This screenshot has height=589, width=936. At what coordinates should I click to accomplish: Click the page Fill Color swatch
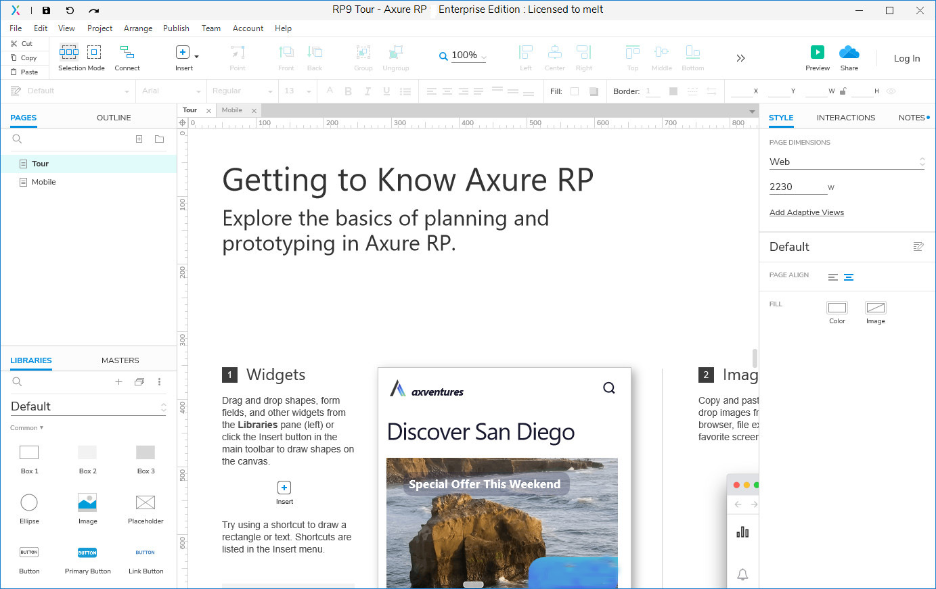(837, 308)
